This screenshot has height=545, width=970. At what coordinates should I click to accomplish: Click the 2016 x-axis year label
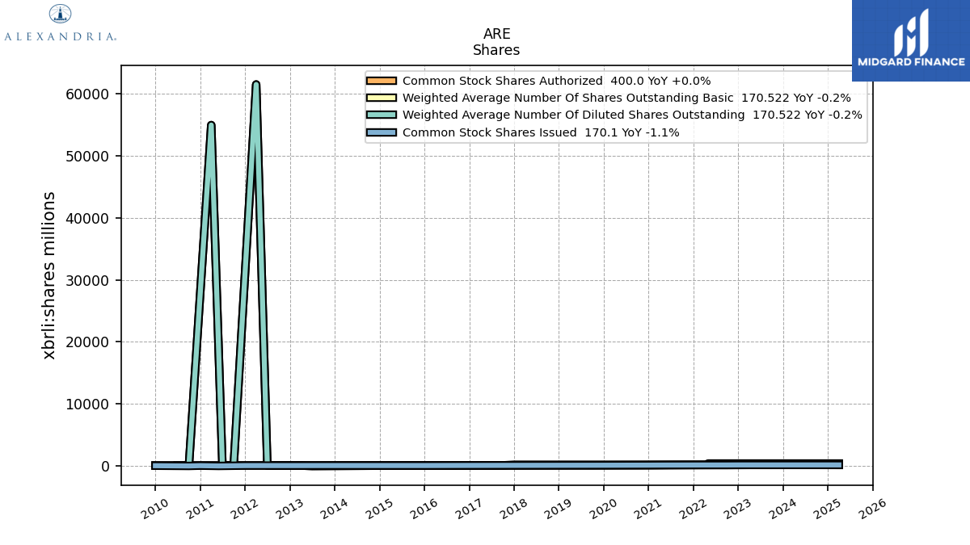tap(424, 508)
